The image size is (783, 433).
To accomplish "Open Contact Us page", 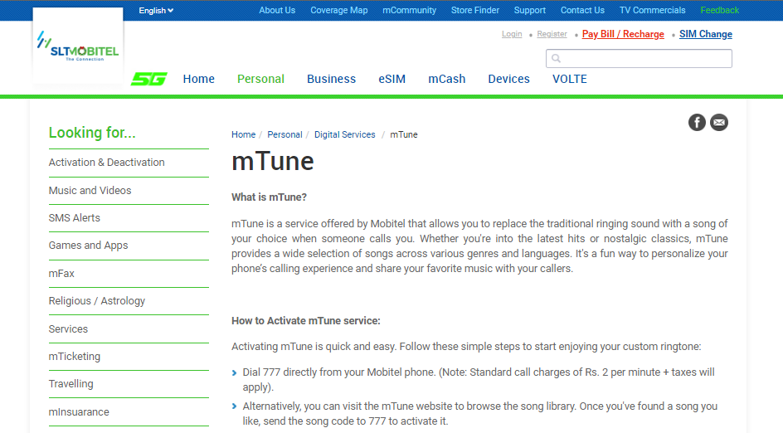I will pyautogui.click(x=582, y=10).
